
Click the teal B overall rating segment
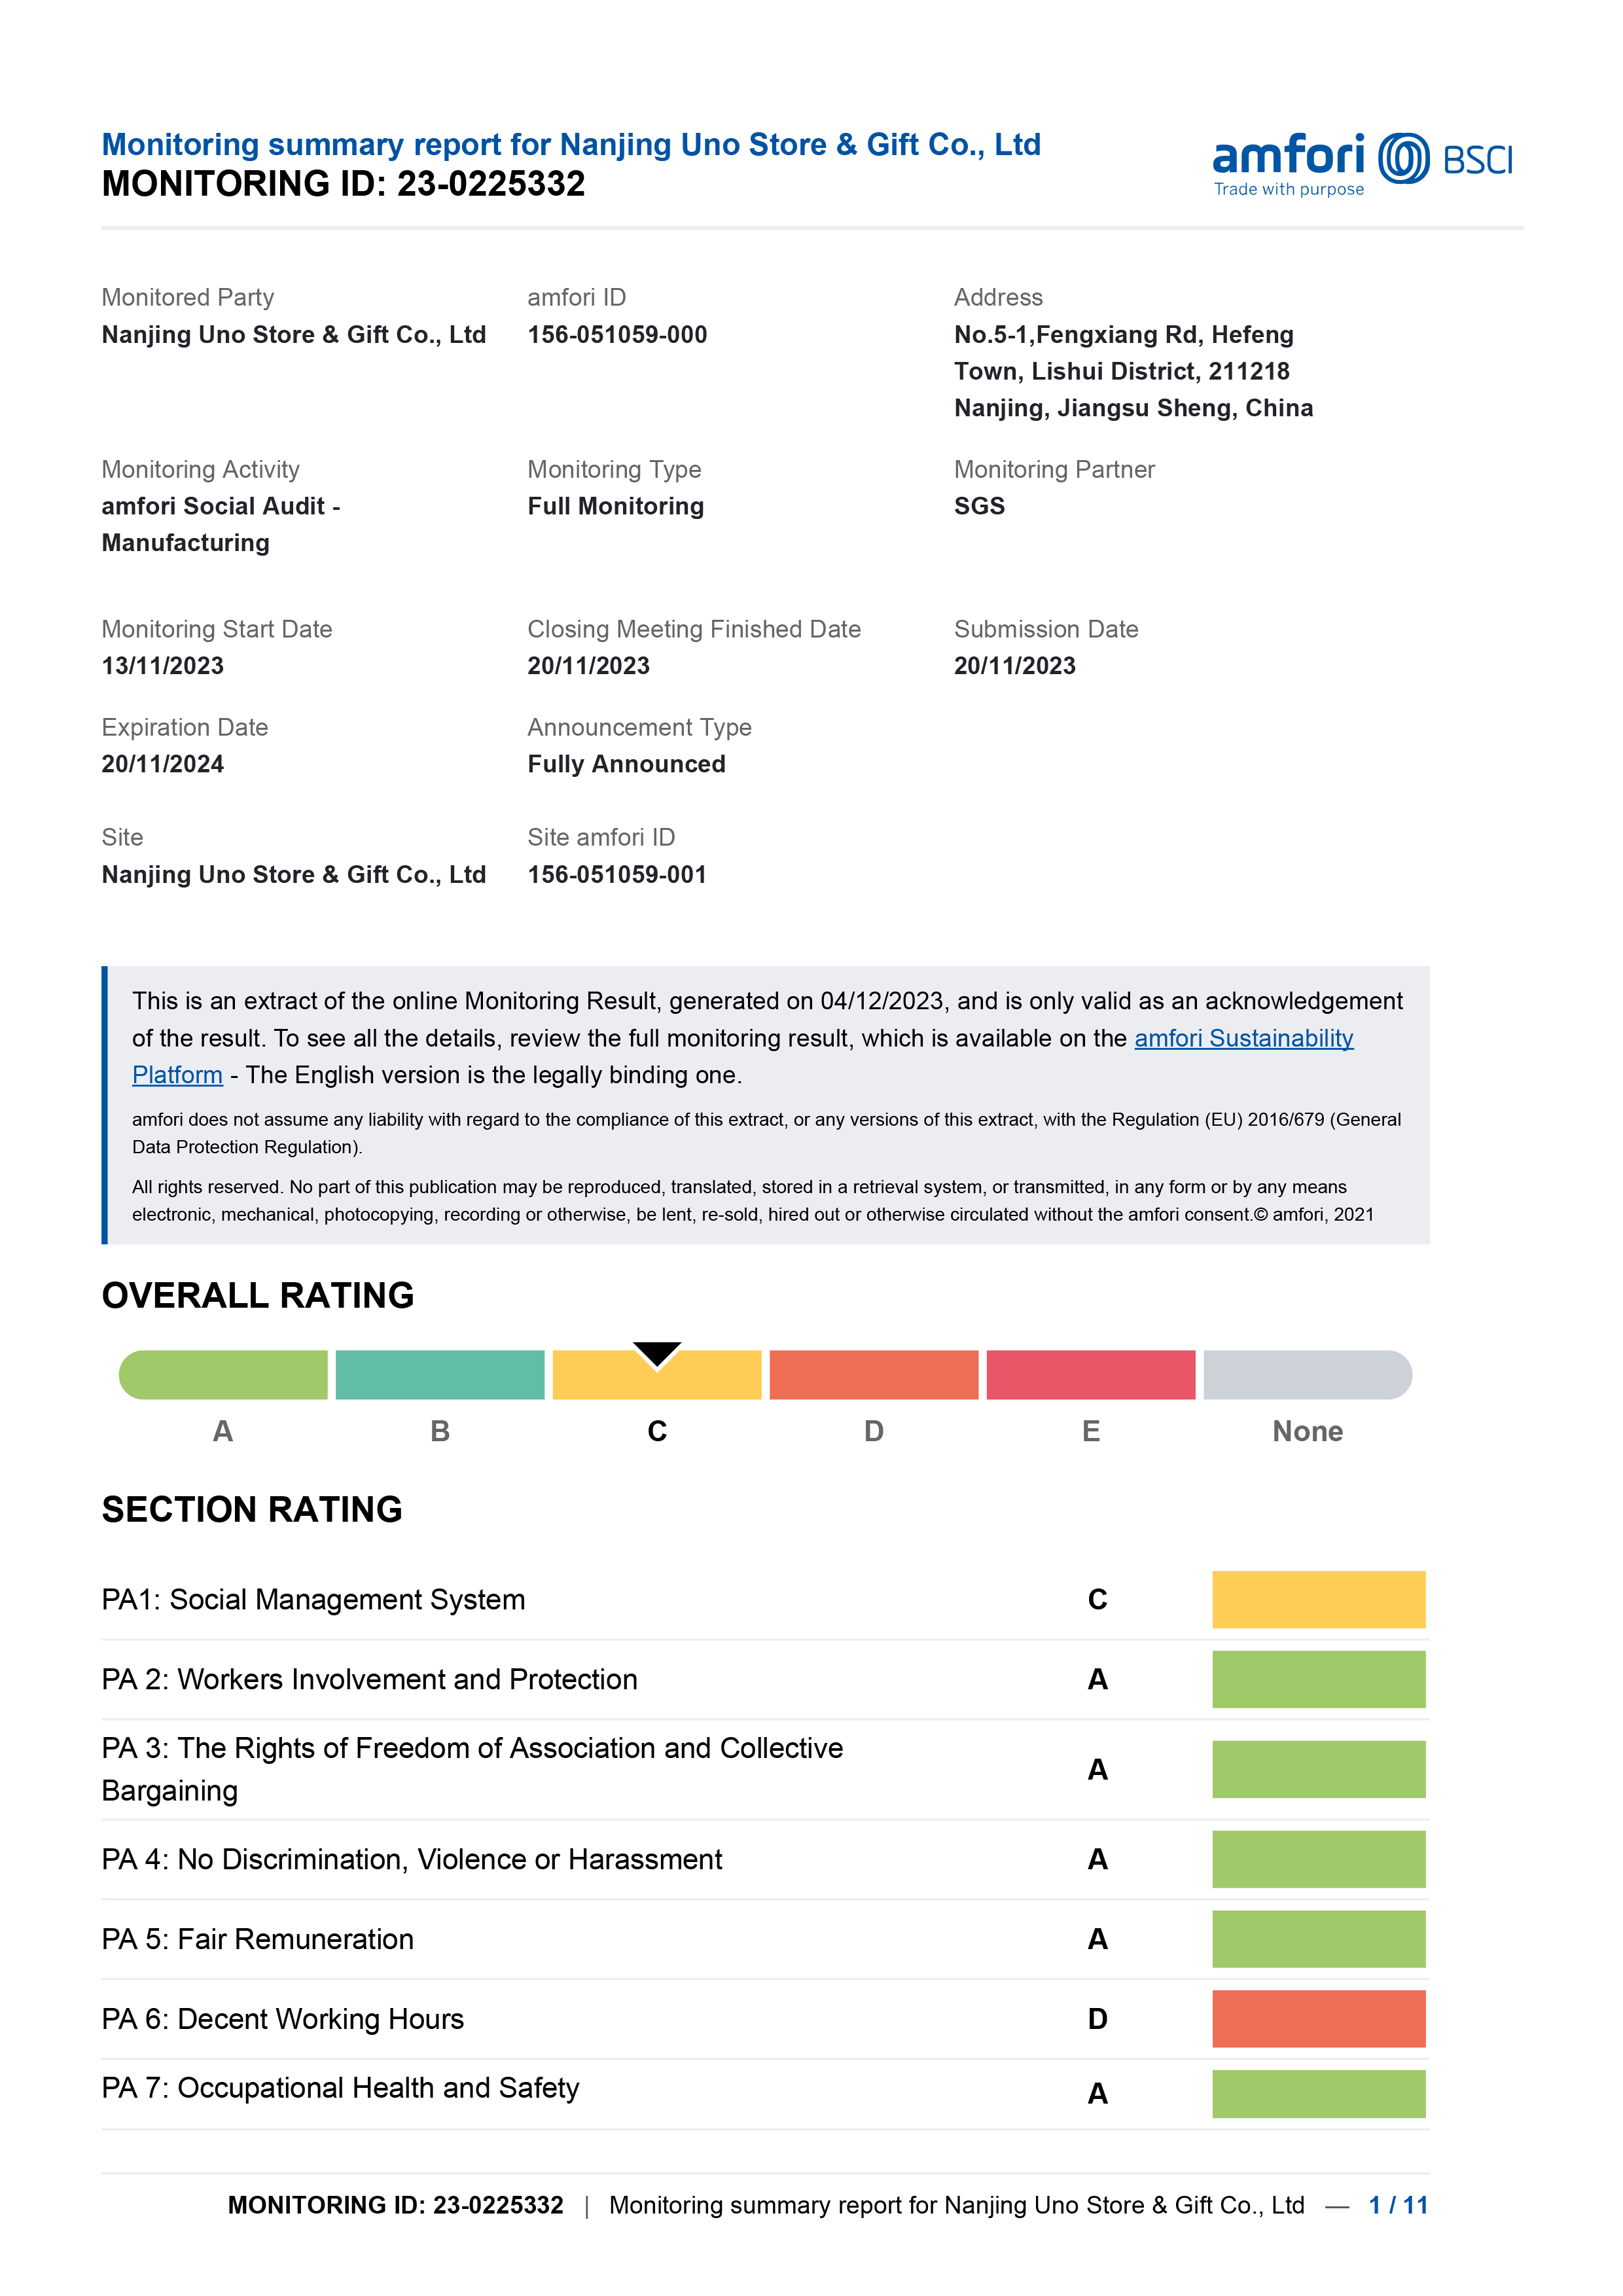pyautogui.click(x=440, y=1375)
